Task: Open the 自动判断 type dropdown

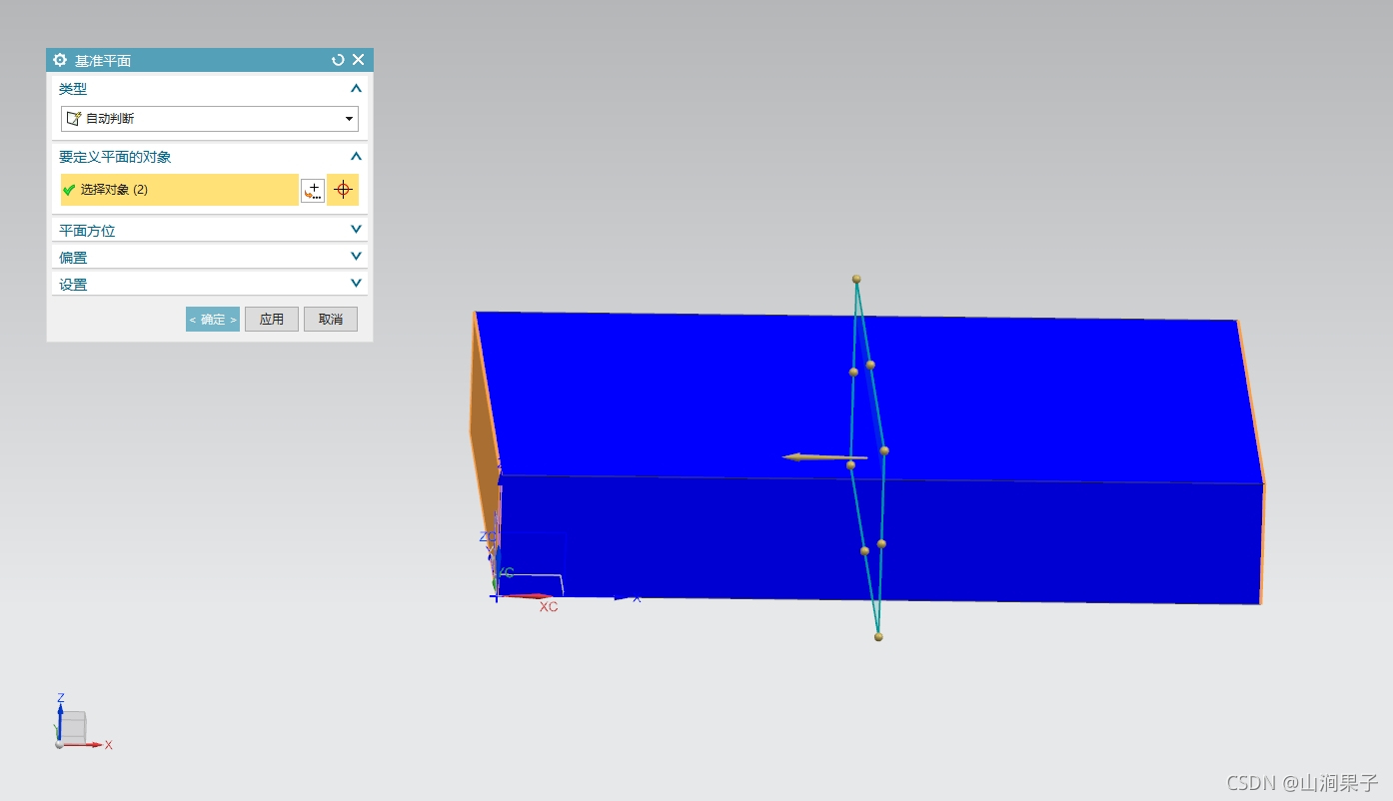Action: point(210,119)
